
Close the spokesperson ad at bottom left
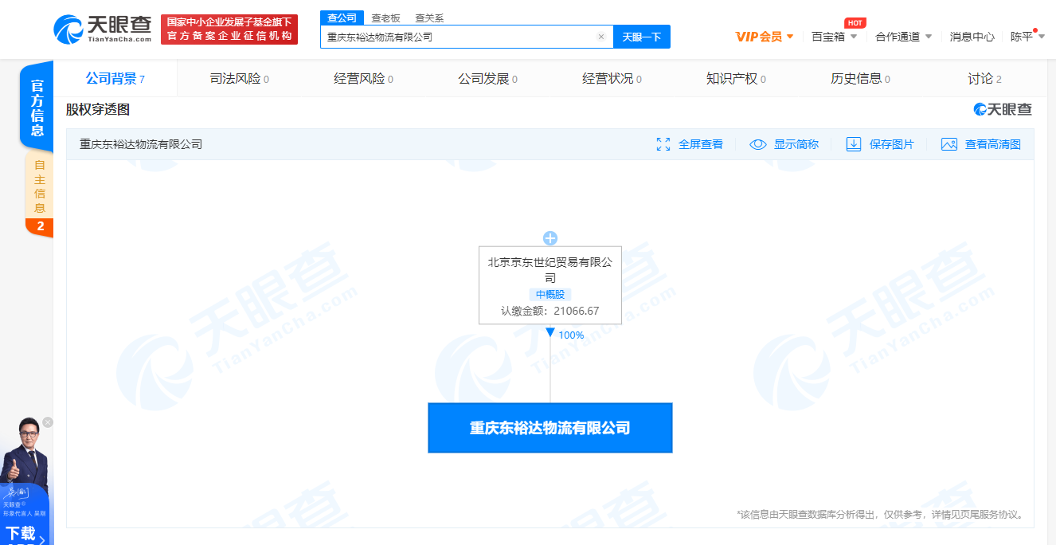[x=48, y=422]
